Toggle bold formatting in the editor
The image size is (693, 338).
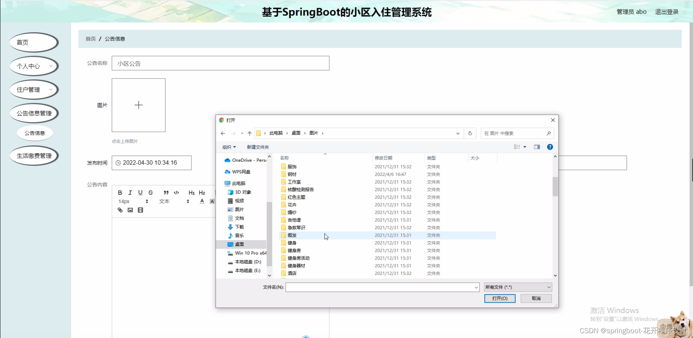pyautogui.click(x=120, y=193)
